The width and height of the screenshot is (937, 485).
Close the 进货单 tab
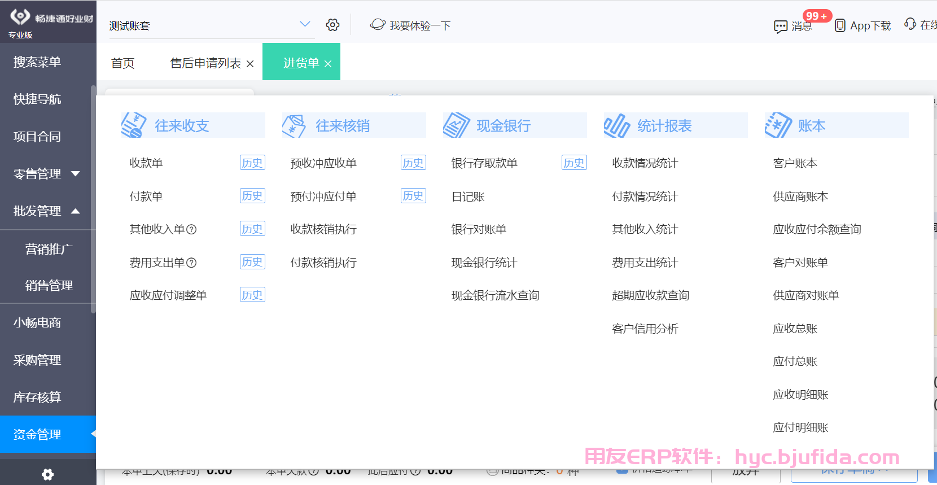pos(328,64)
